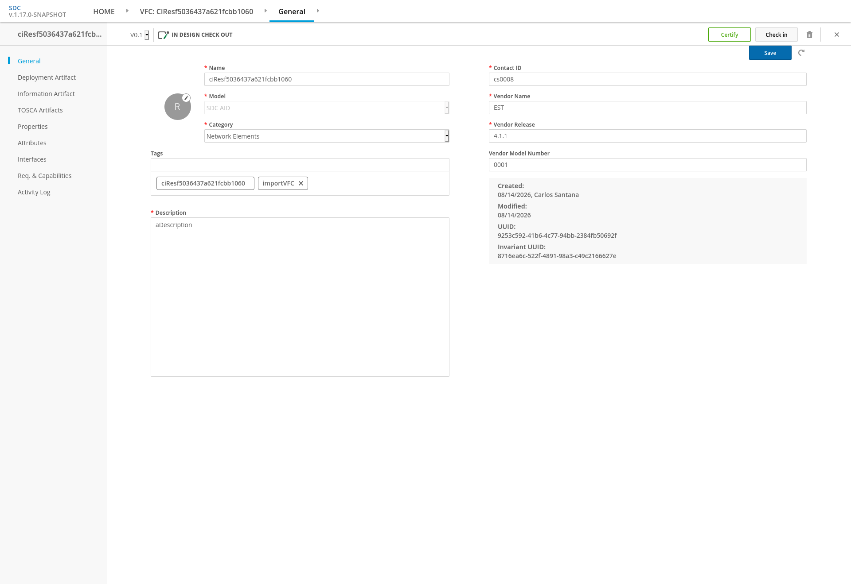Open the Model dropdown
Image resolution: width=851 pixels, height=584 pixels.
327,108
